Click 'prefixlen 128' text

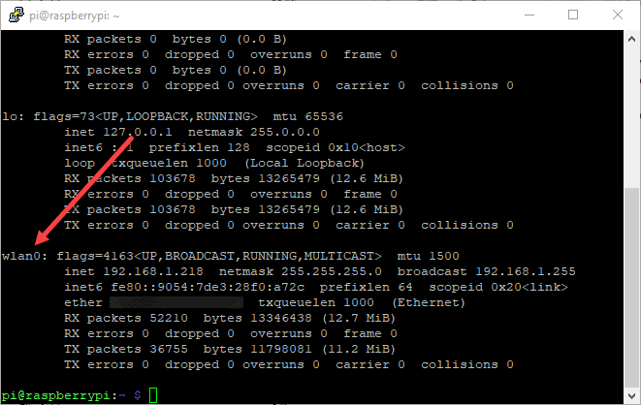pyautogui.click(x=200, y=148)
